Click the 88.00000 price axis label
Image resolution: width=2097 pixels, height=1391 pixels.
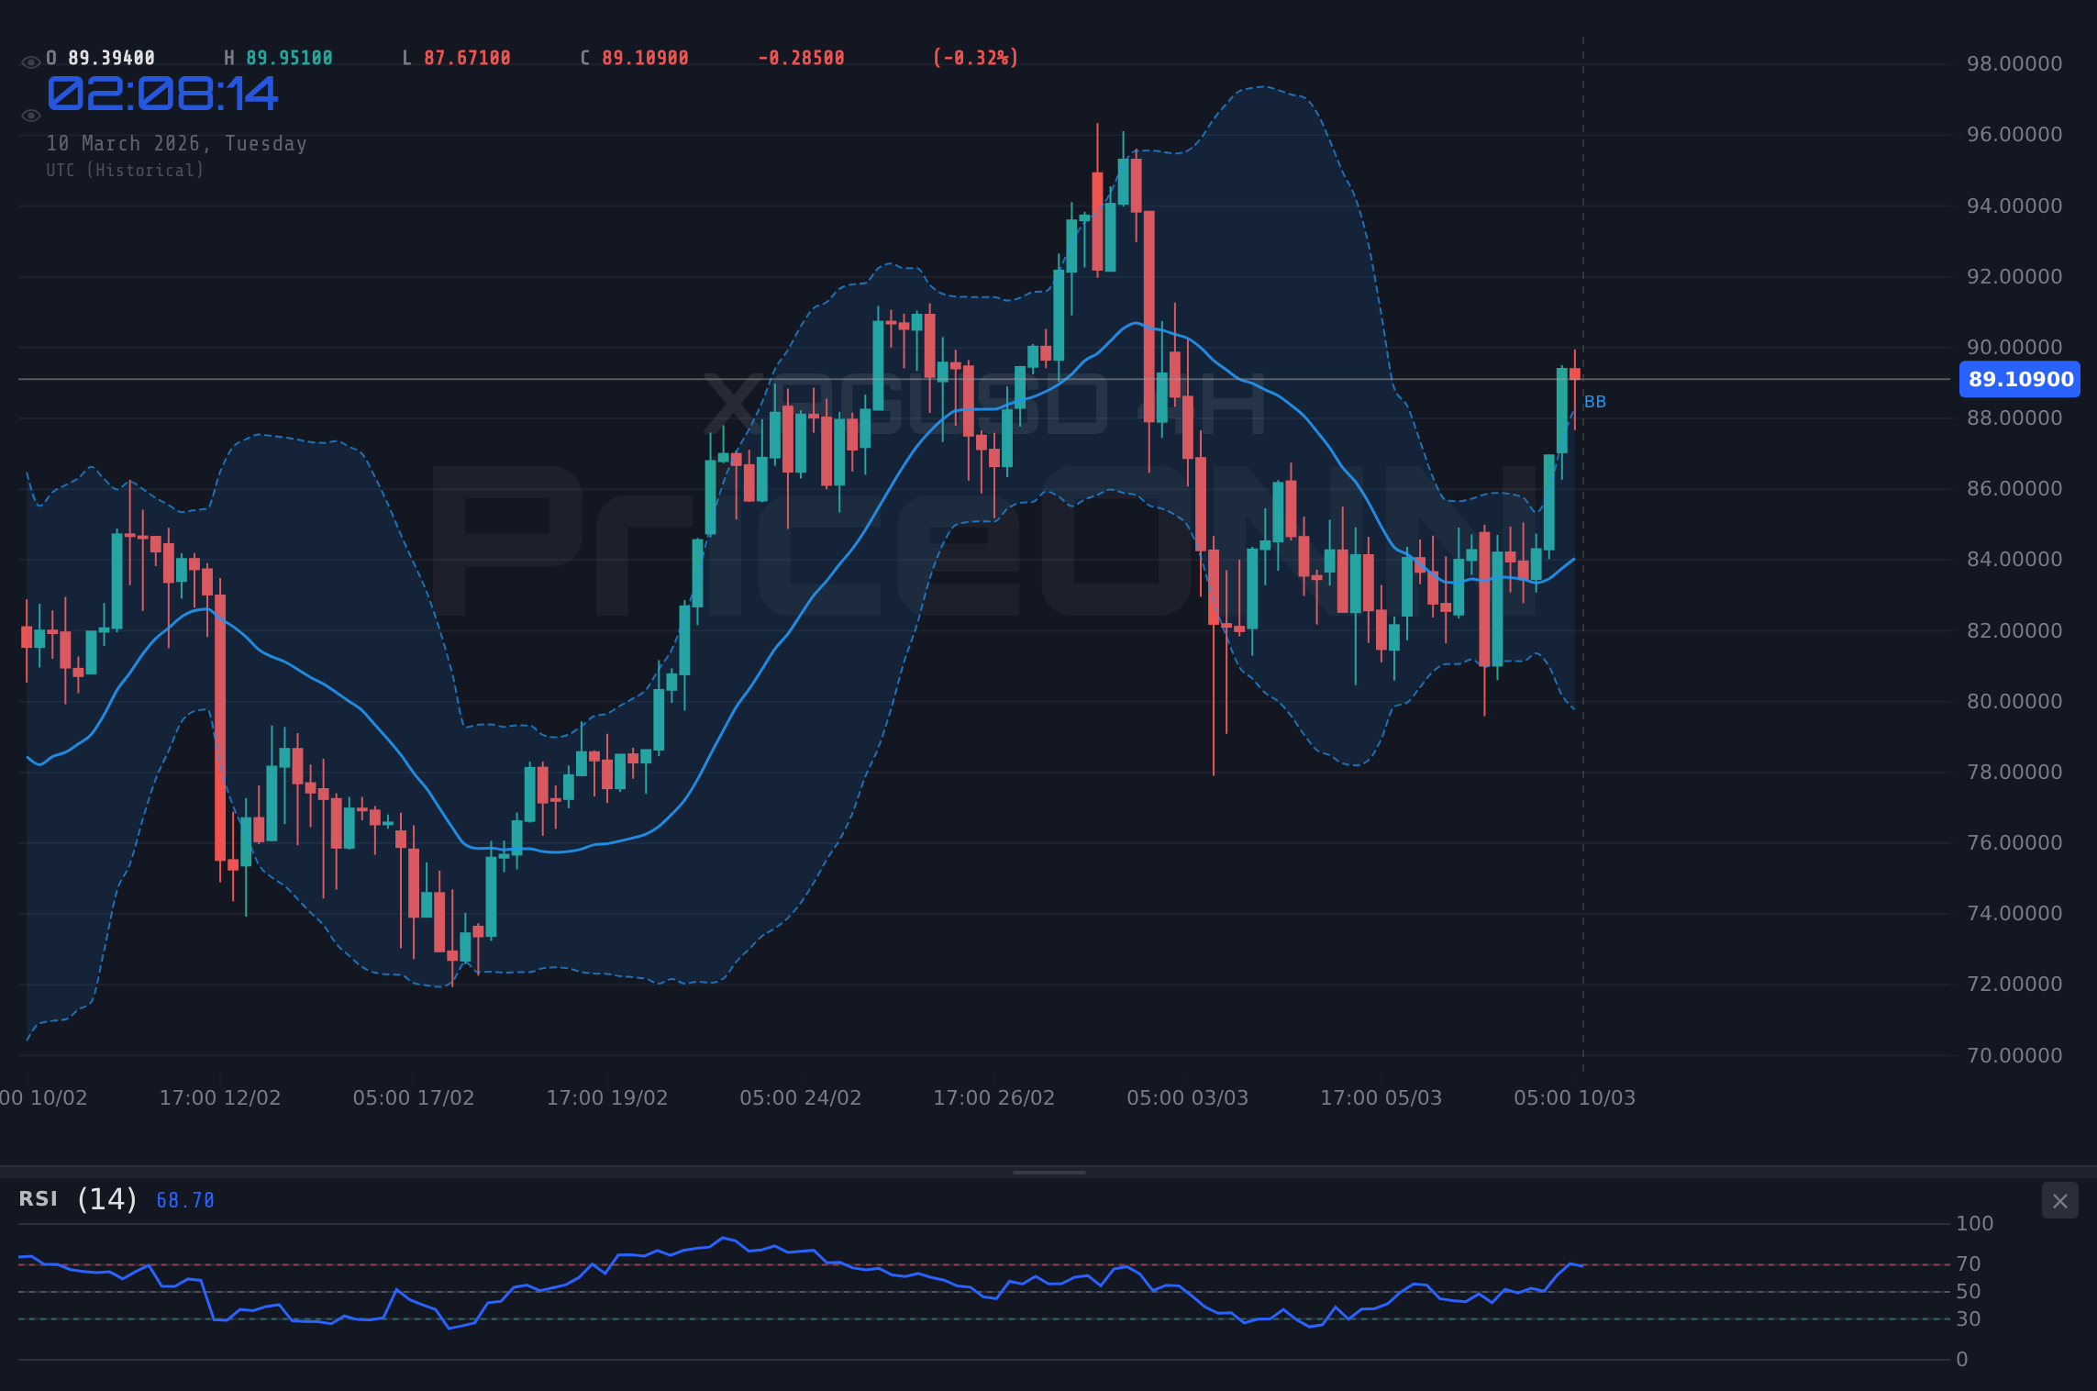(2014, 418)
